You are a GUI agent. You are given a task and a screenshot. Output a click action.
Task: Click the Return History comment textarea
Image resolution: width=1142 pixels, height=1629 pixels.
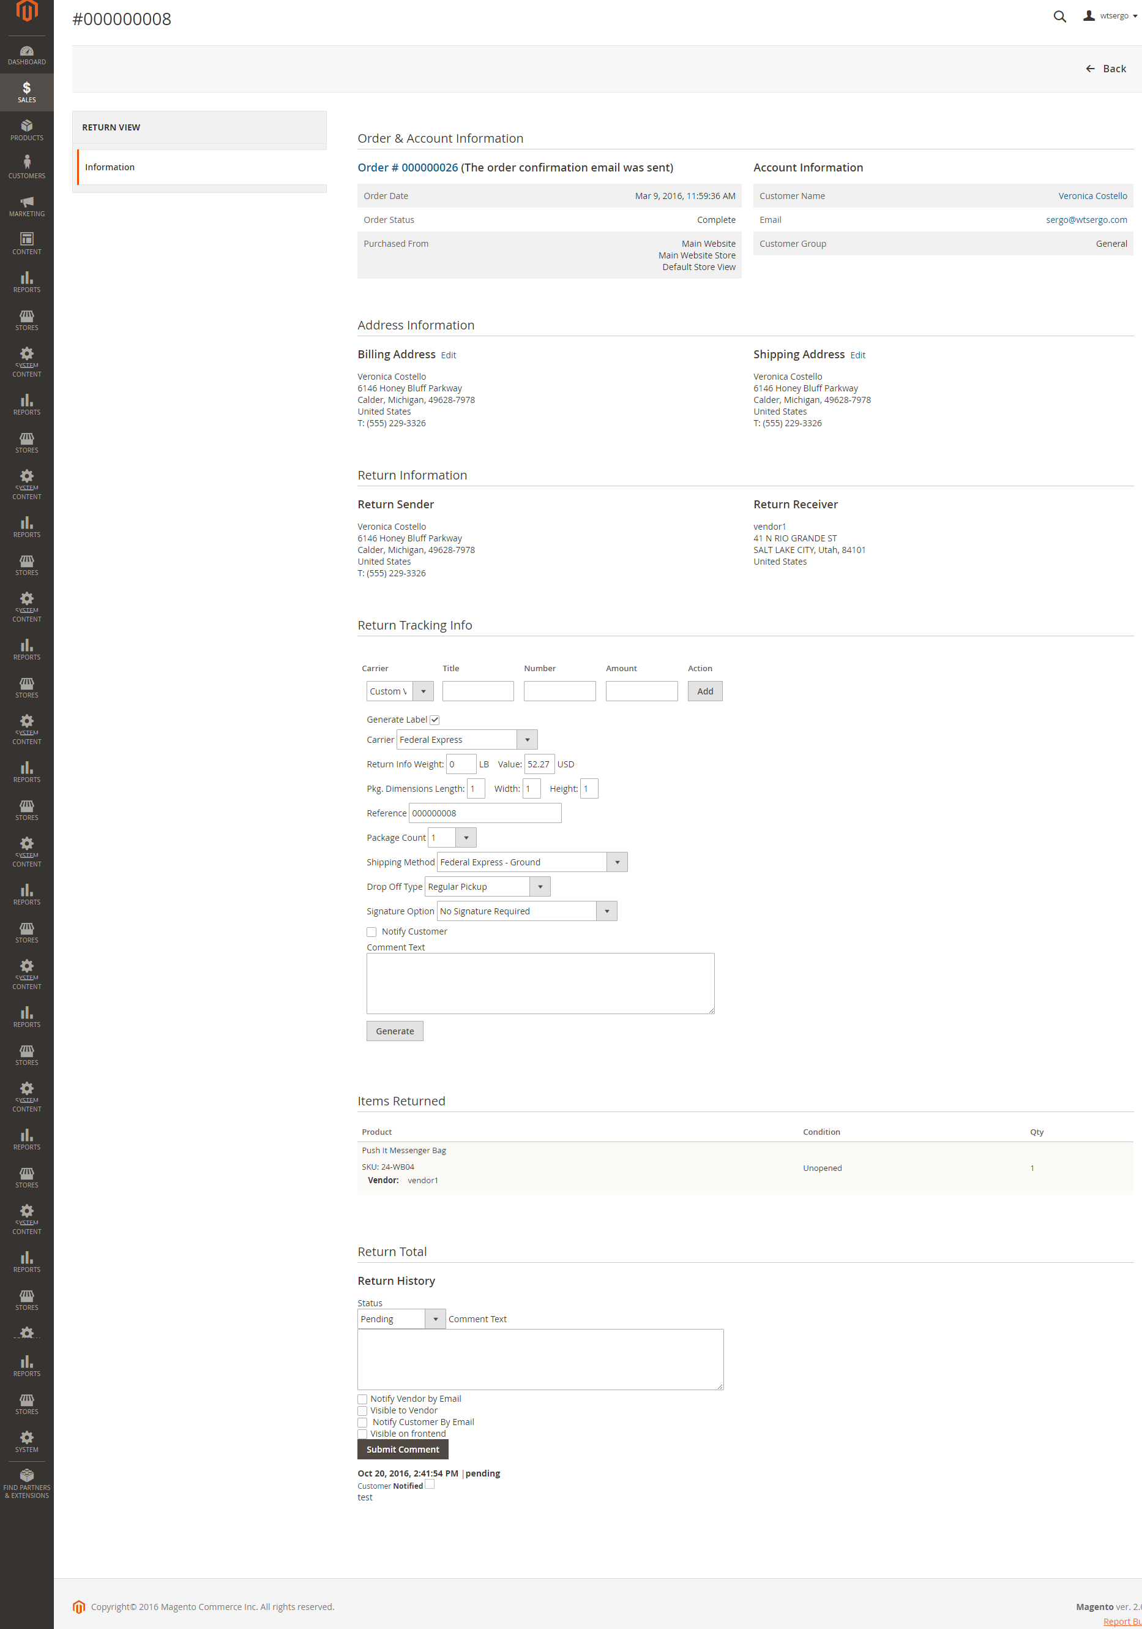540,1360
